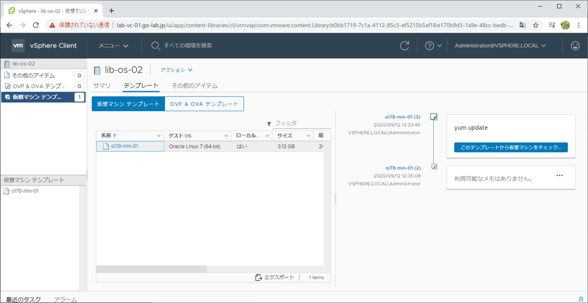The width and height of the screenshot is (588, 303).
Task: Open the Administrator@VSPHERE.LOCAL user dropdown
Action: tap(500, 46)
